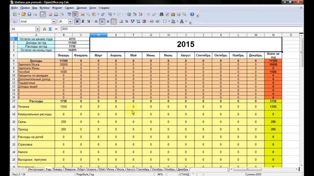Sort descending icon

pos(141,14)
